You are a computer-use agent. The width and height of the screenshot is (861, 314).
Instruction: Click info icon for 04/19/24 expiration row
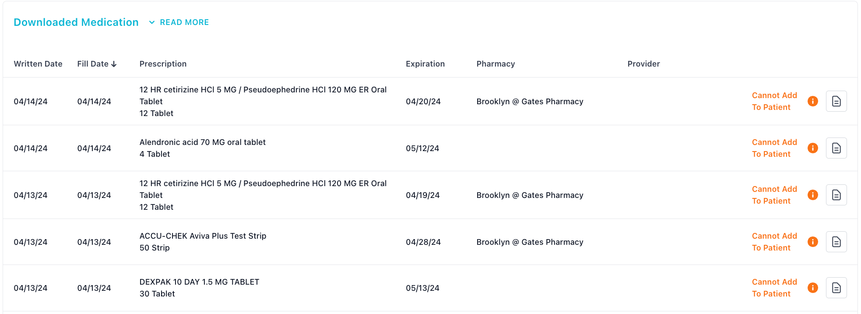pyautogui.click(x=813, y=195)
